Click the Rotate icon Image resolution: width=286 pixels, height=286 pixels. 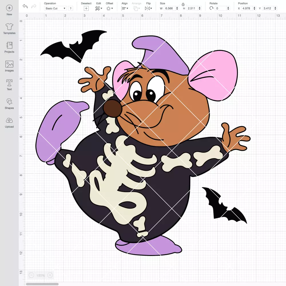pos(211,8)
